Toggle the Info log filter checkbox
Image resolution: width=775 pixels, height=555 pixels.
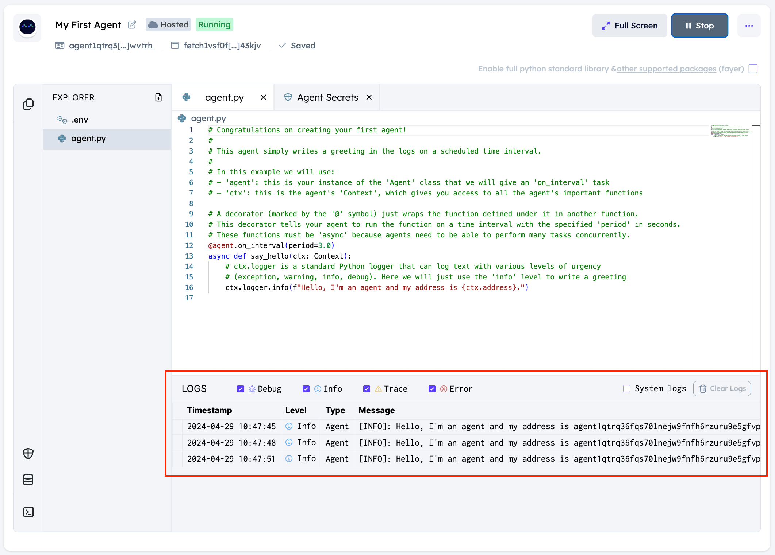click(306, 389)
